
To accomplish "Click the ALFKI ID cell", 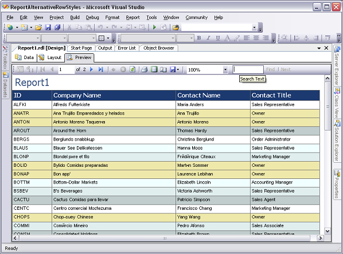I will point(32,104).
